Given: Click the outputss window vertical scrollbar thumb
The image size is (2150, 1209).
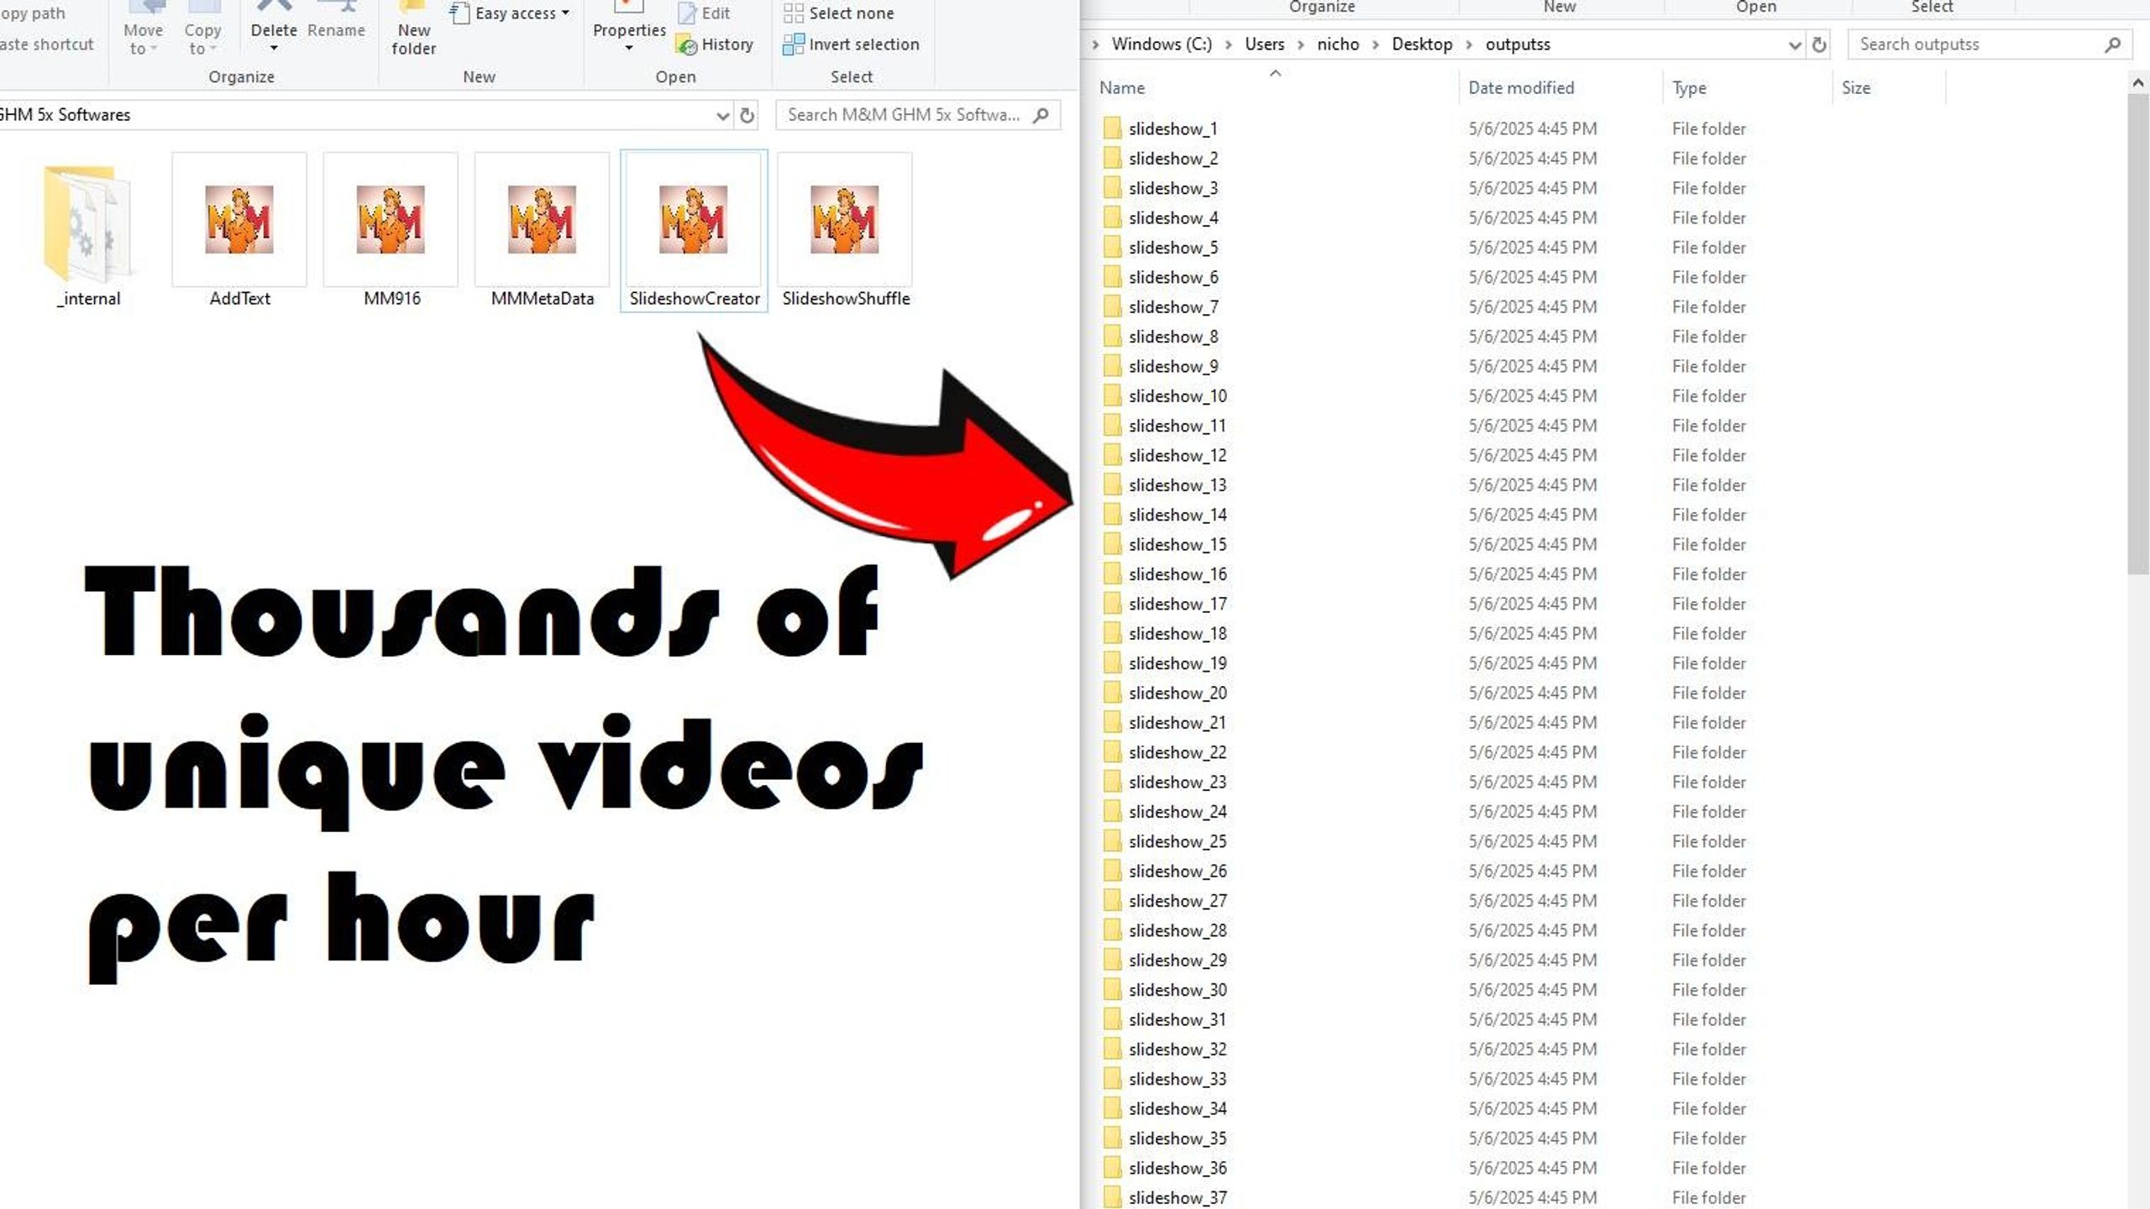Looking at the screenshot, I should tap(2137, 333).
